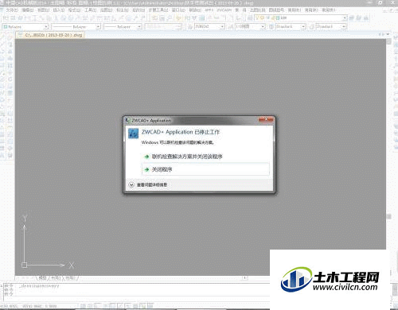Open the second Standard style dropdown

(331, 27)
